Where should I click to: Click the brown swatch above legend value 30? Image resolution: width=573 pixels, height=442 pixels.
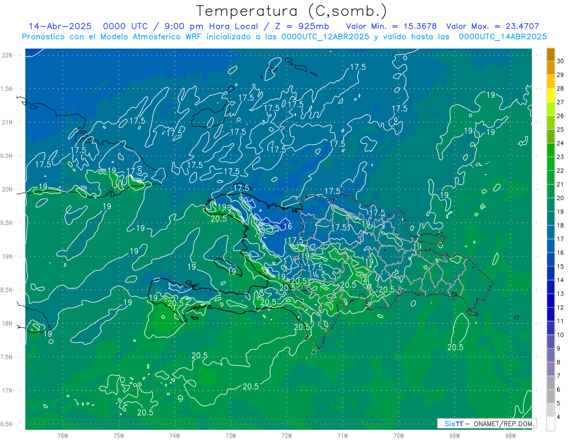coord(551,54)
